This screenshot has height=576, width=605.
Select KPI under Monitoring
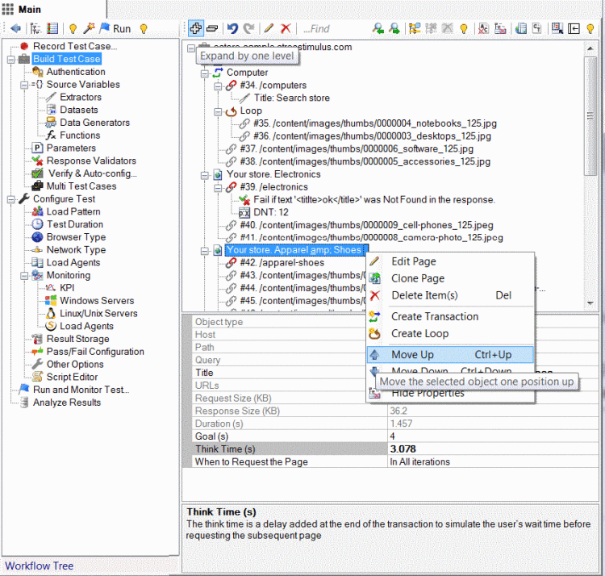67,288
